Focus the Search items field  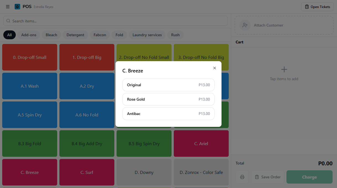coord(115,21)
